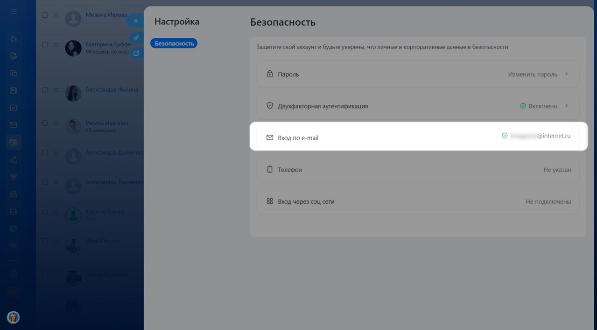Expand password row using its chevron arrow
This screenshot has height=330, width=597.
(567, 74)
